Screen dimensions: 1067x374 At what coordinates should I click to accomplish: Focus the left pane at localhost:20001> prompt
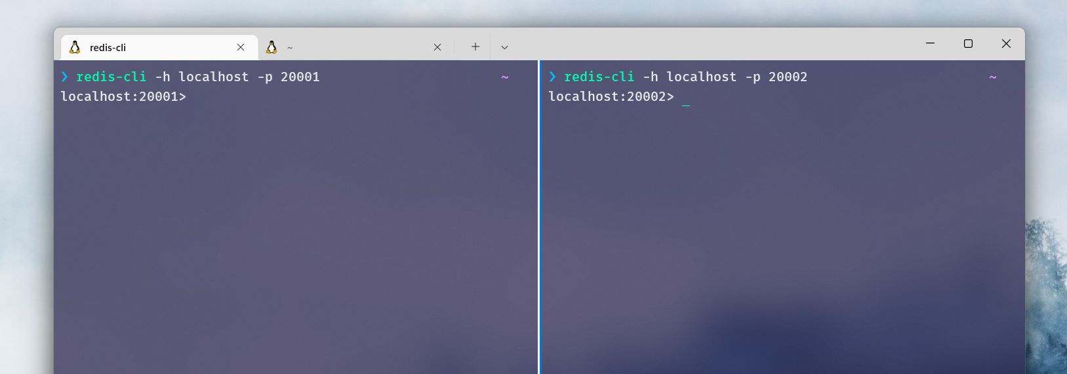click(x=123, y=96)
